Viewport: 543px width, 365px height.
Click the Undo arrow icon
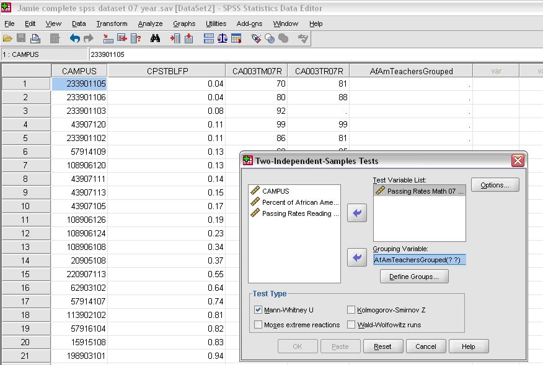(x=74, y=38)
